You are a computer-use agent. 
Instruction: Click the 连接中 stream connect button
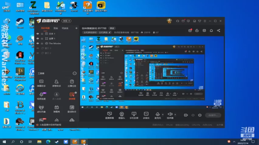(213, 115)
